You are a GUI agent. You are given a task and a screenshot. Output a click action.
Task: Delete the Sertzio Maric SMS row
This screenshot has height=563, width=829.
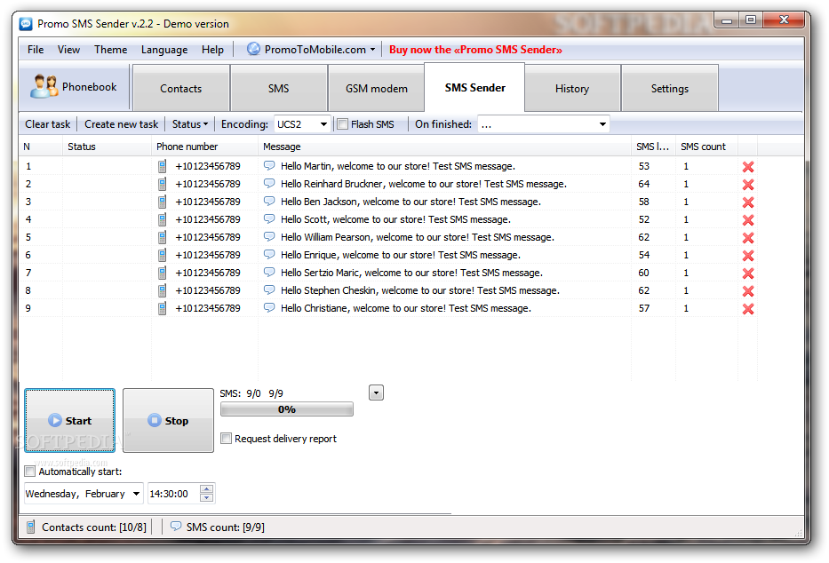747,273
